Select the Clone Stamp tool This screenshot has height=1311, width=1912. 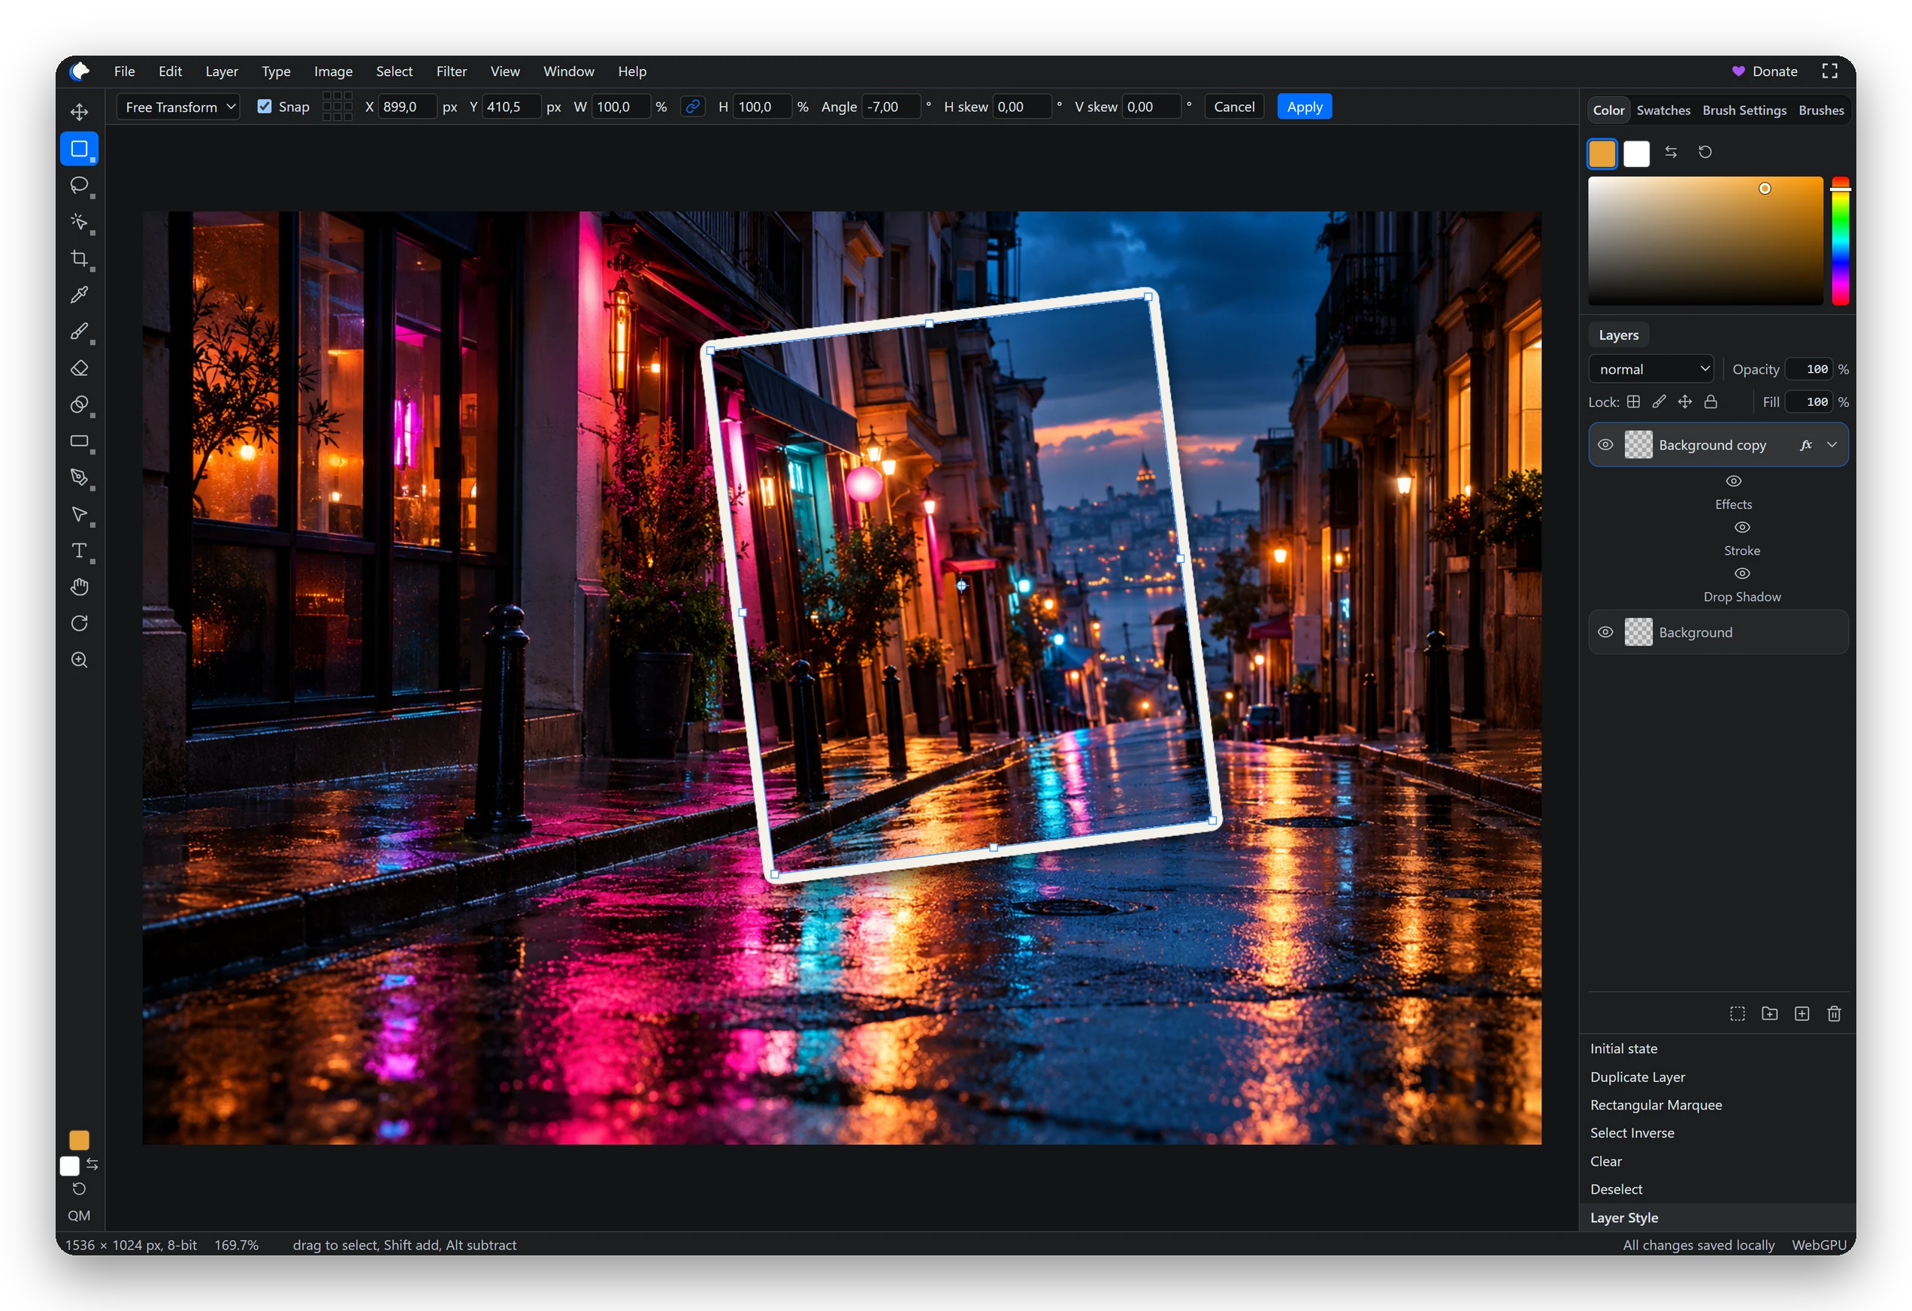coord(79,404)
